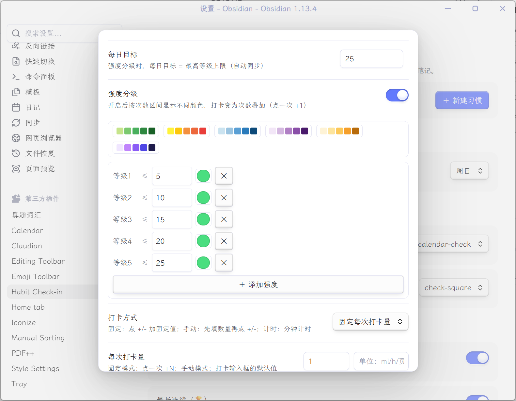Choose the cream-to-orange color palette preset

tap(339, 131)
